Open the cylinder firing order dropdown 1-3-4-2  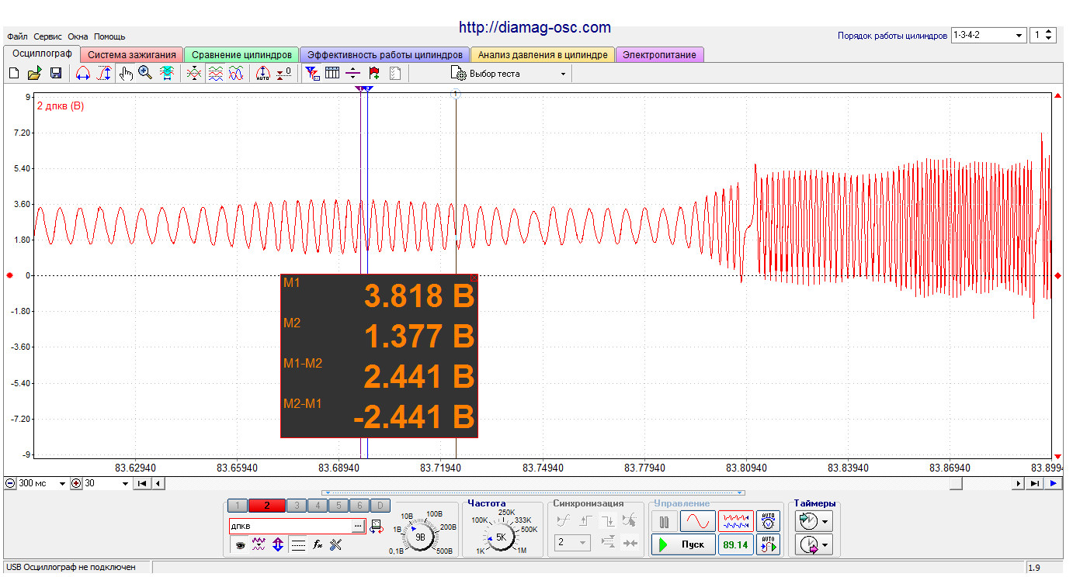(x=988, y=35)
